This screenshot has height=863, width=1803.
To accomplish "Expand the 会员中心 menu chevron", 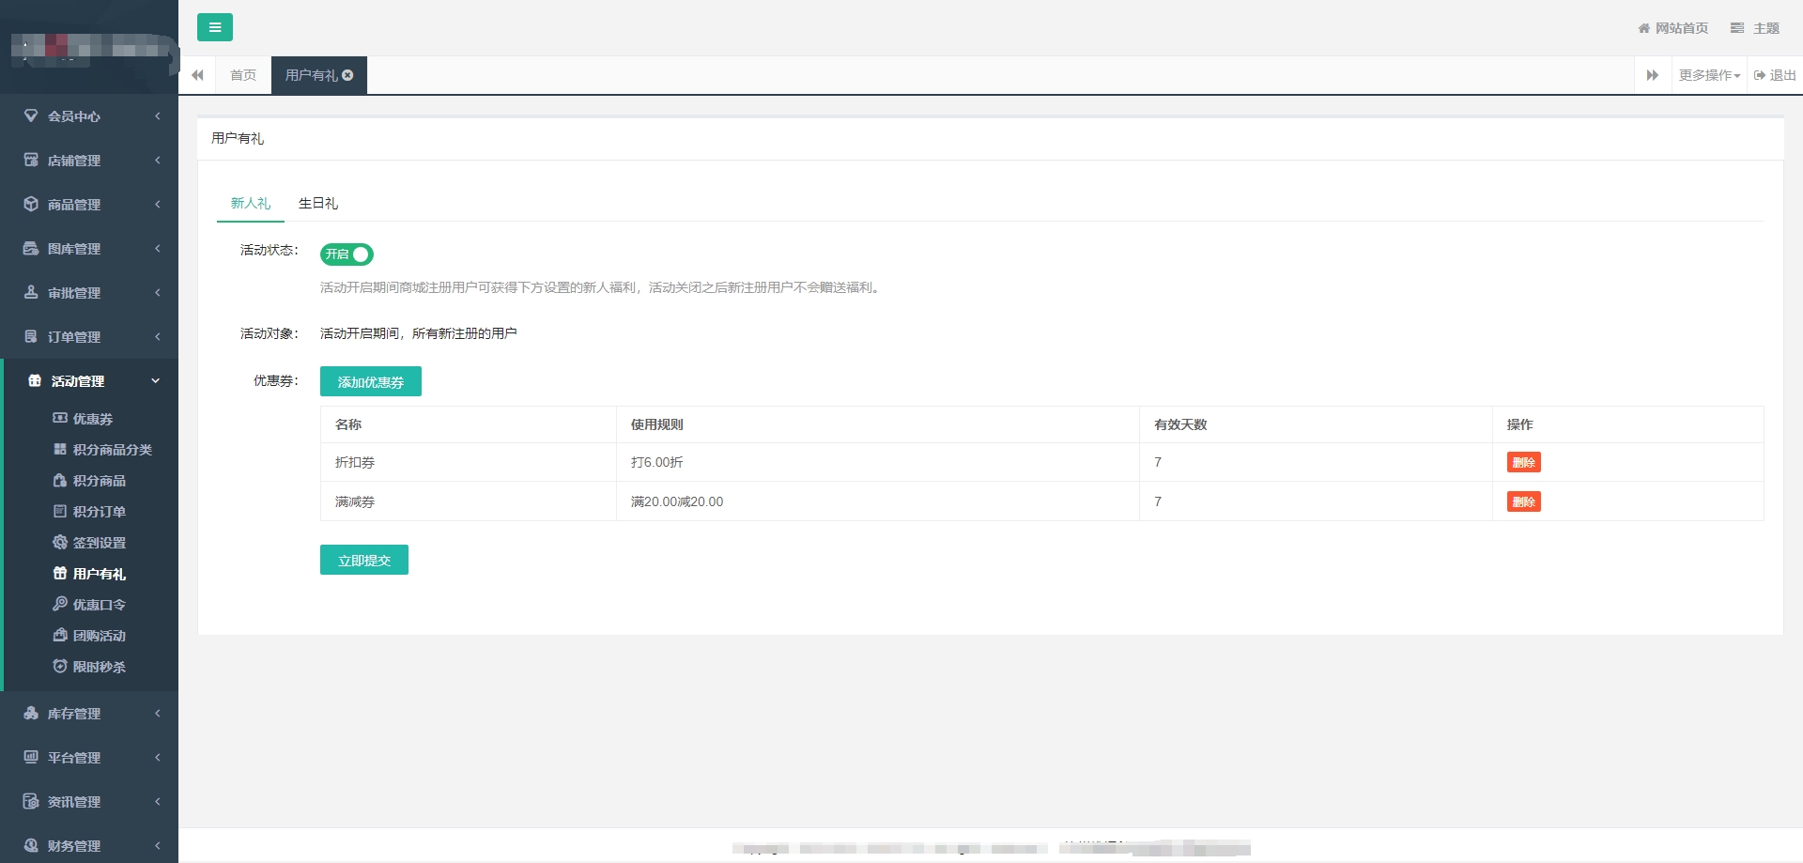I will click(157, 116).
